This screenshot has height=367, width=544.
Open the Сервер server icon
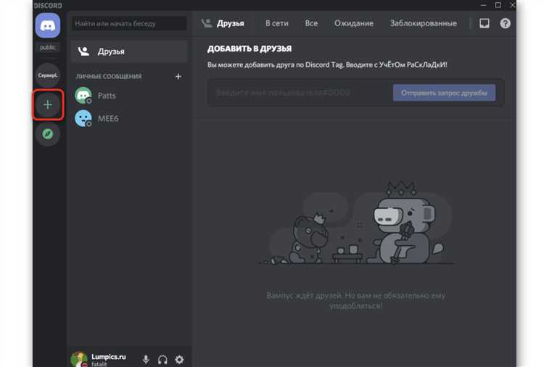tap(48, 75)
